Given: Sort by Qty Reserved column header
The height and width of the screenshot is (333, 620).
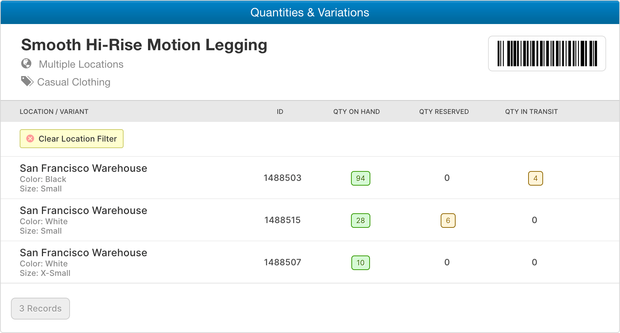Looking at the screenshot, I should coord(444,112).
